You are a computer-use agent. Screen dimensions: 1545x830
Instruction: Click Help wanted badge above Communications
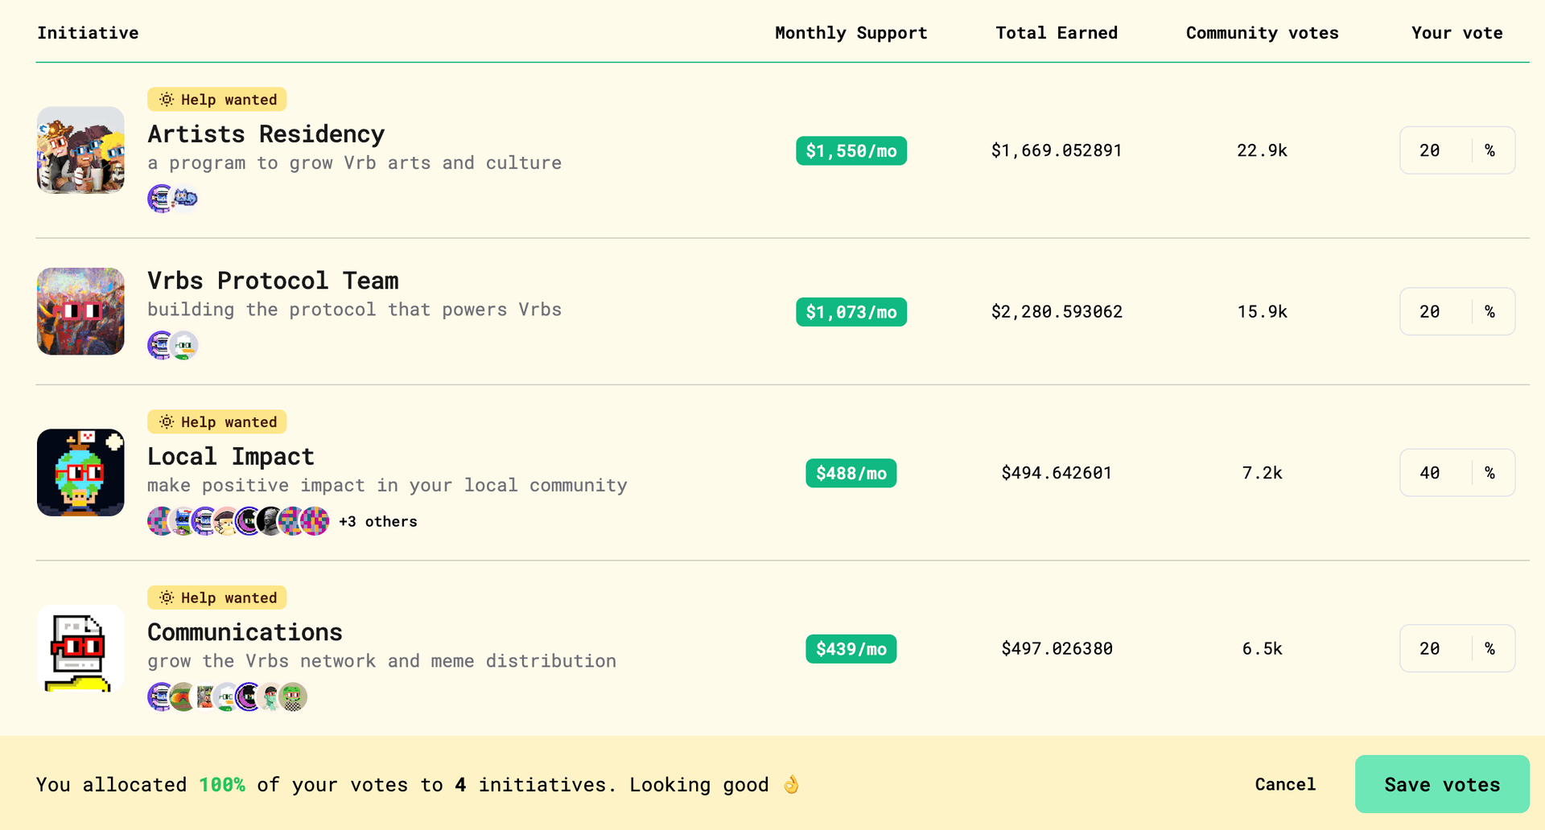click(x=217, y=598)
